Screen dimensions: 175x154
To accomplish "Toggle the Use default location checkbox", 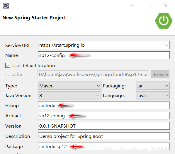I will tap(8, 65).
